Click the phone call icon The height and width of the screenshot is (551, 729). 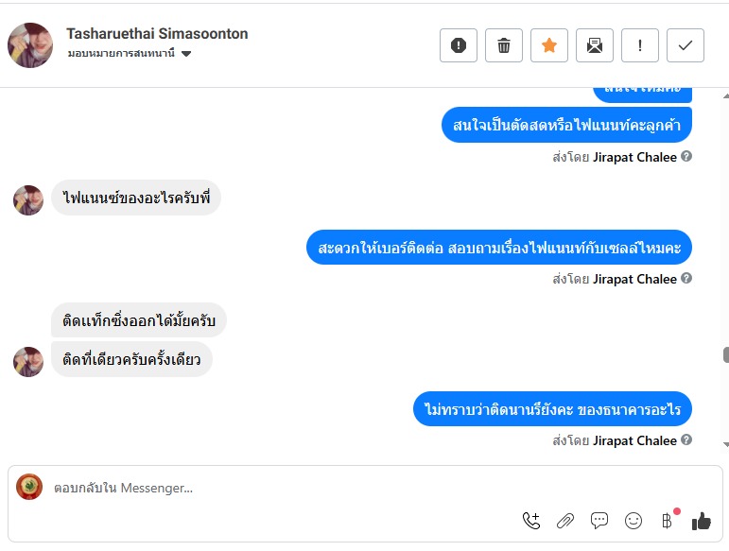pyautogui.click(x=531, y=520)
